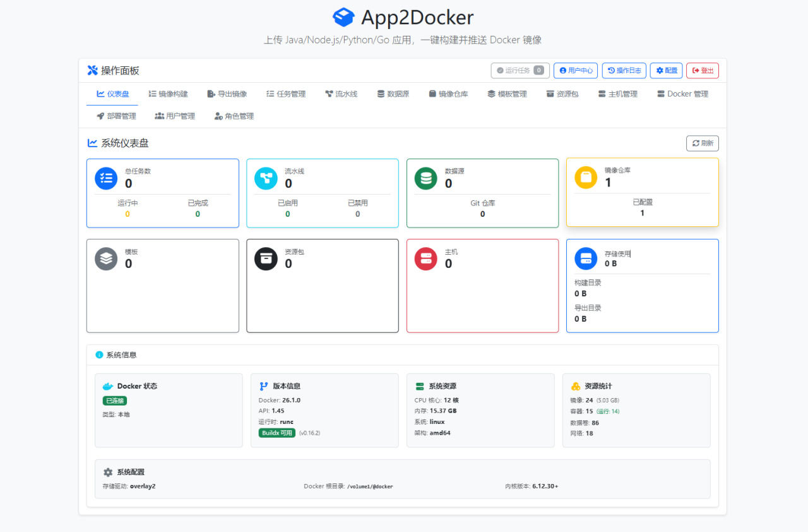
Task: Open the 导出镜像 tab
Action: (x=227, y=94)
